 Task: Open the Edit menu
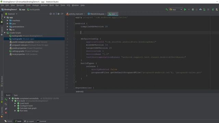(7, 5)
